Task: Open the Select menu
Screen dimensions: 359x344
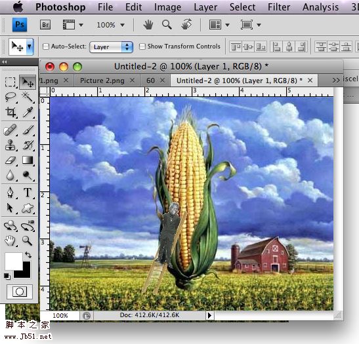Action: coord(242,7)
